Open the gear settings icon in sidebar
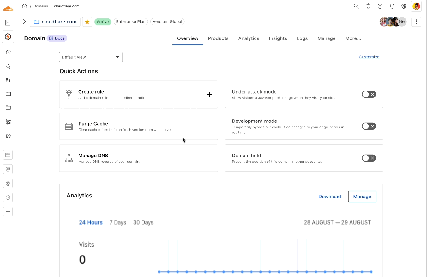The width and height of the screenshot is (427, 277). pos(9,136)
